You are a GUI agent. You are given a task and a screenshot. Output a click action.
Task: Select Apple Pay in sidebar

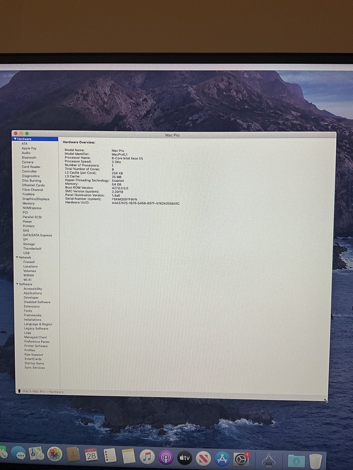click(29, 148)
